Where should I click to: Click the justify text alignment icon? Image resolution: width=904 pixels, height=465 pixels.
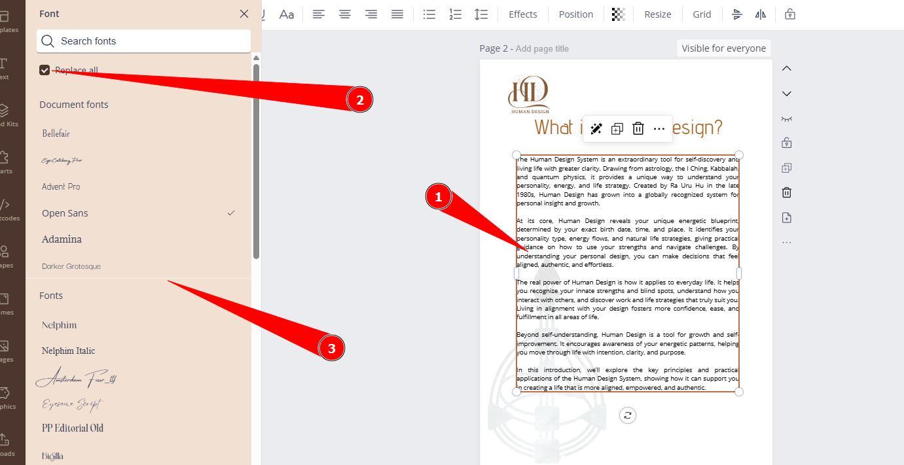397,14
